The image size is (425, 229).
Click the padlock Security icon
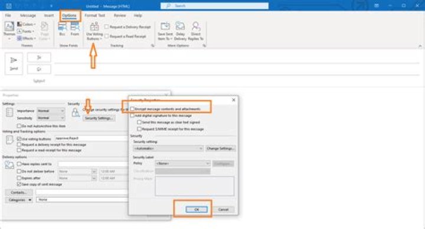click(x=76, y=113)
